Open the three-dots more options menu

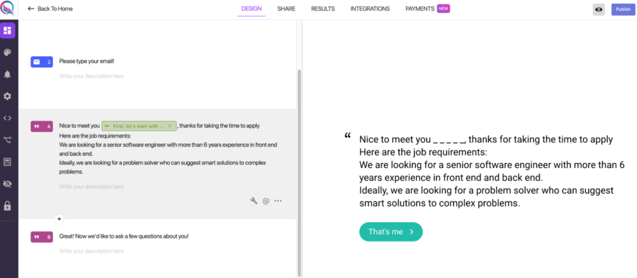[x=278, y=201]
